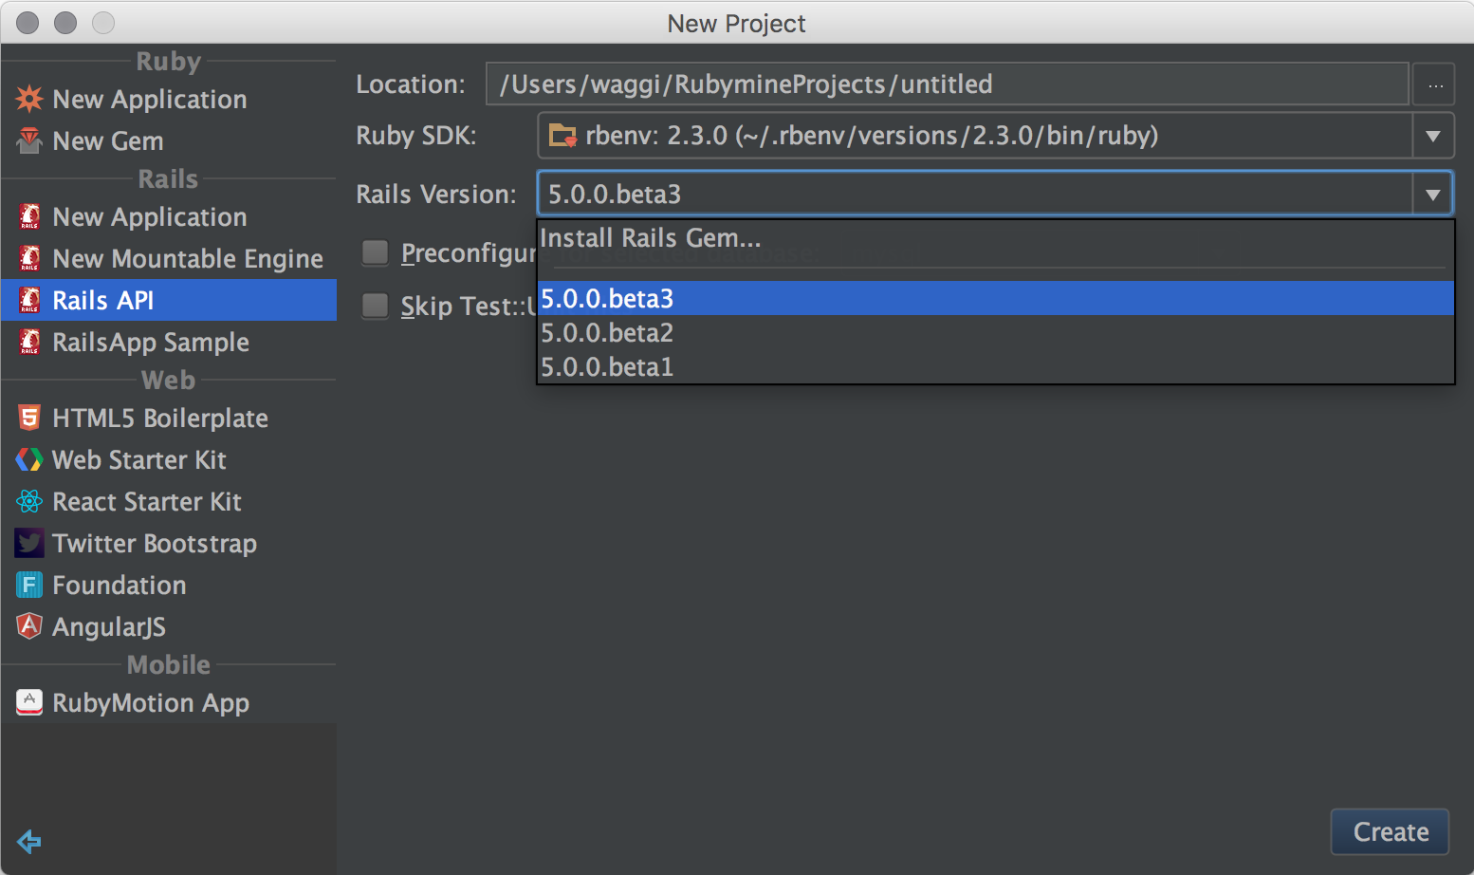This screenshot has width=1474, height=875.
Task: Click the Foundation F icon
Action: pyautogui.click(x=29, y=585)
